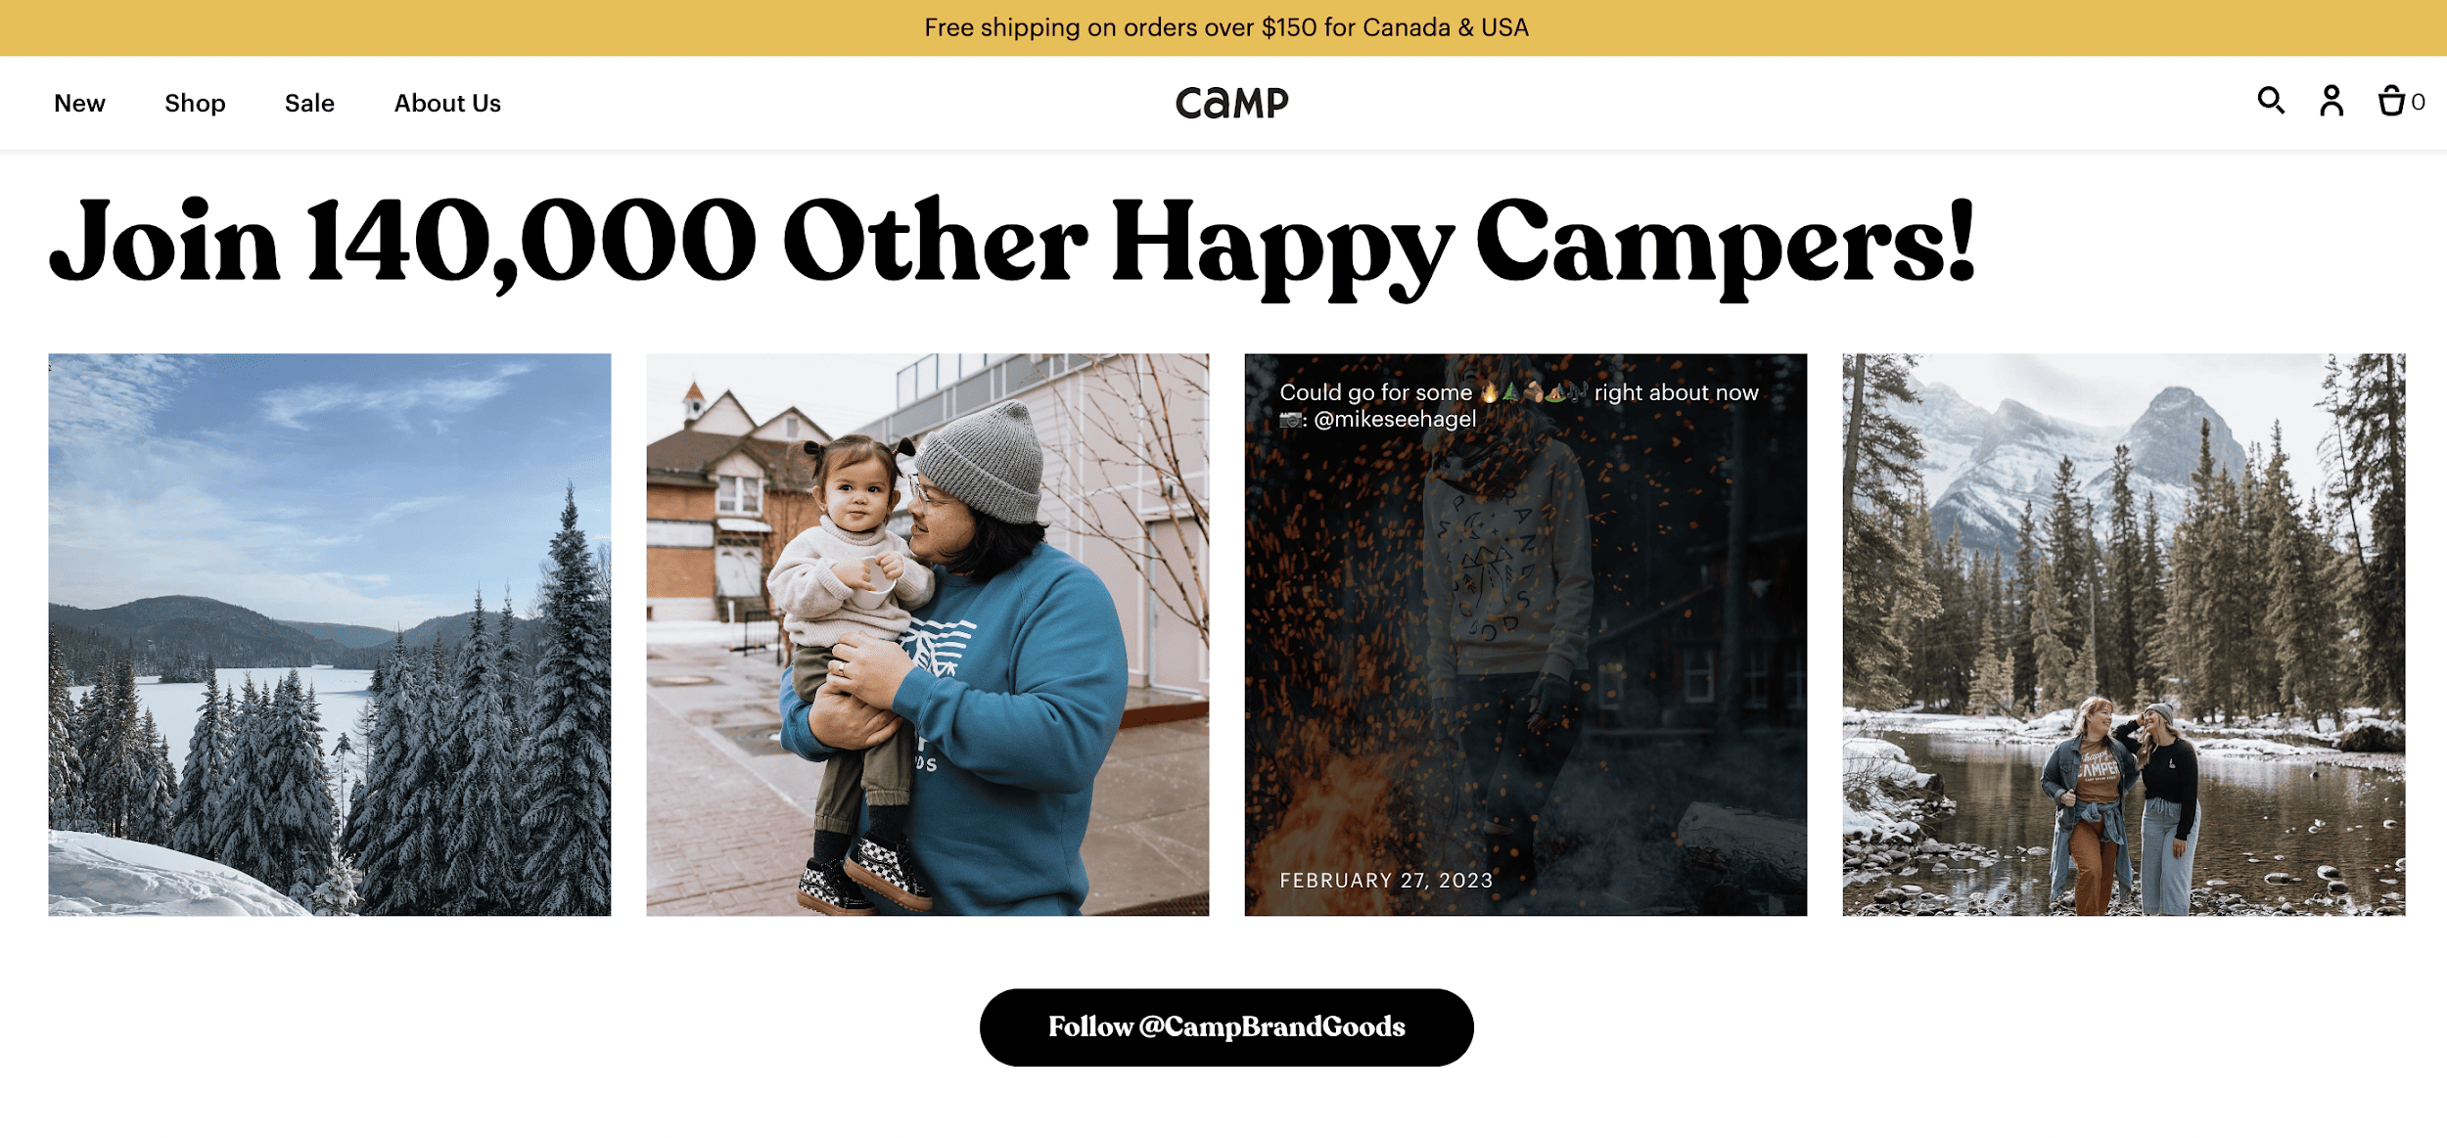
Task: Click the Shop navigation menu item
Action: [x=195, y=103]
